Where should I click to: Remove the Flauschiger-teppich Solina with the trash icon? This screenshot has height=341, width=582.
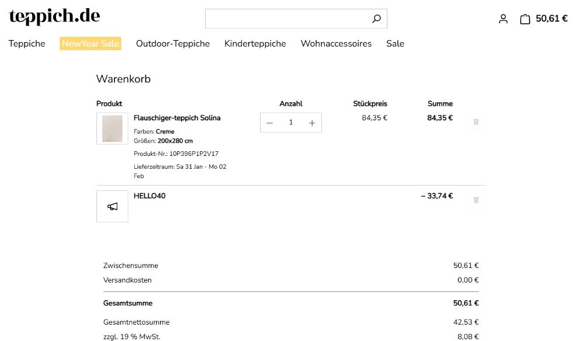476,121
